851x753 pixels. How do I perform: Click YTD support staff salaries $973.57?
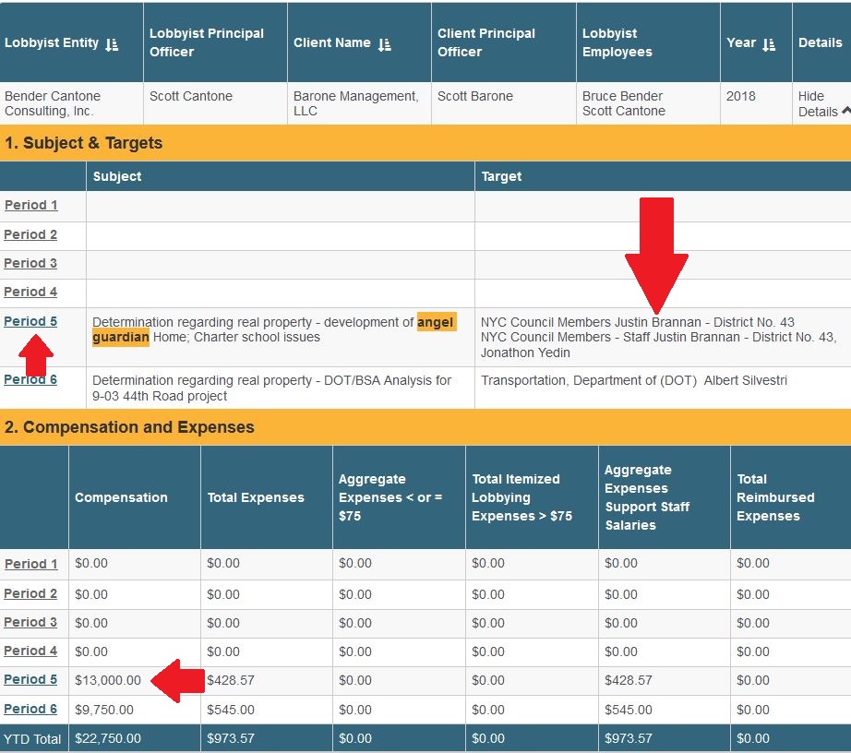(x=629, y=738)
